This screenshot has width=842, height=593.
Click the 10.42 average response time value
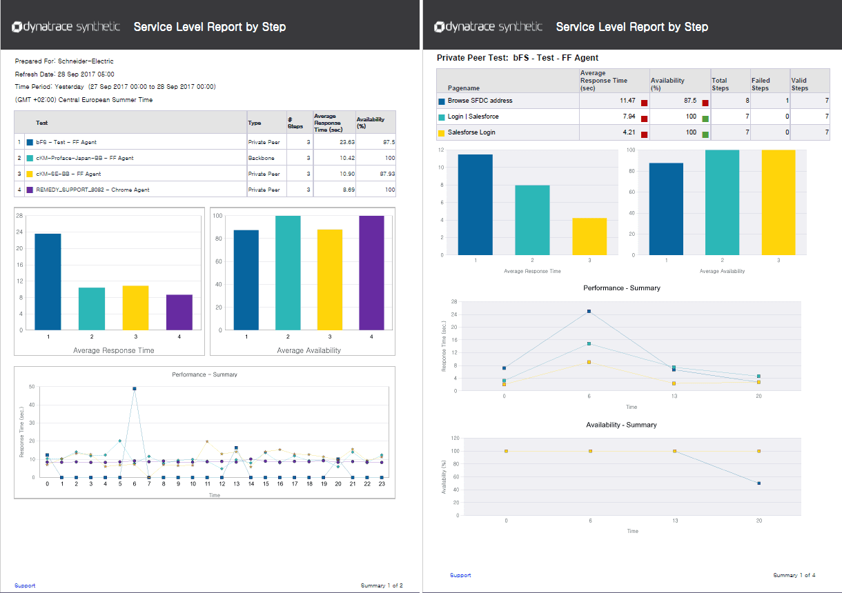(x=346, y=158)
